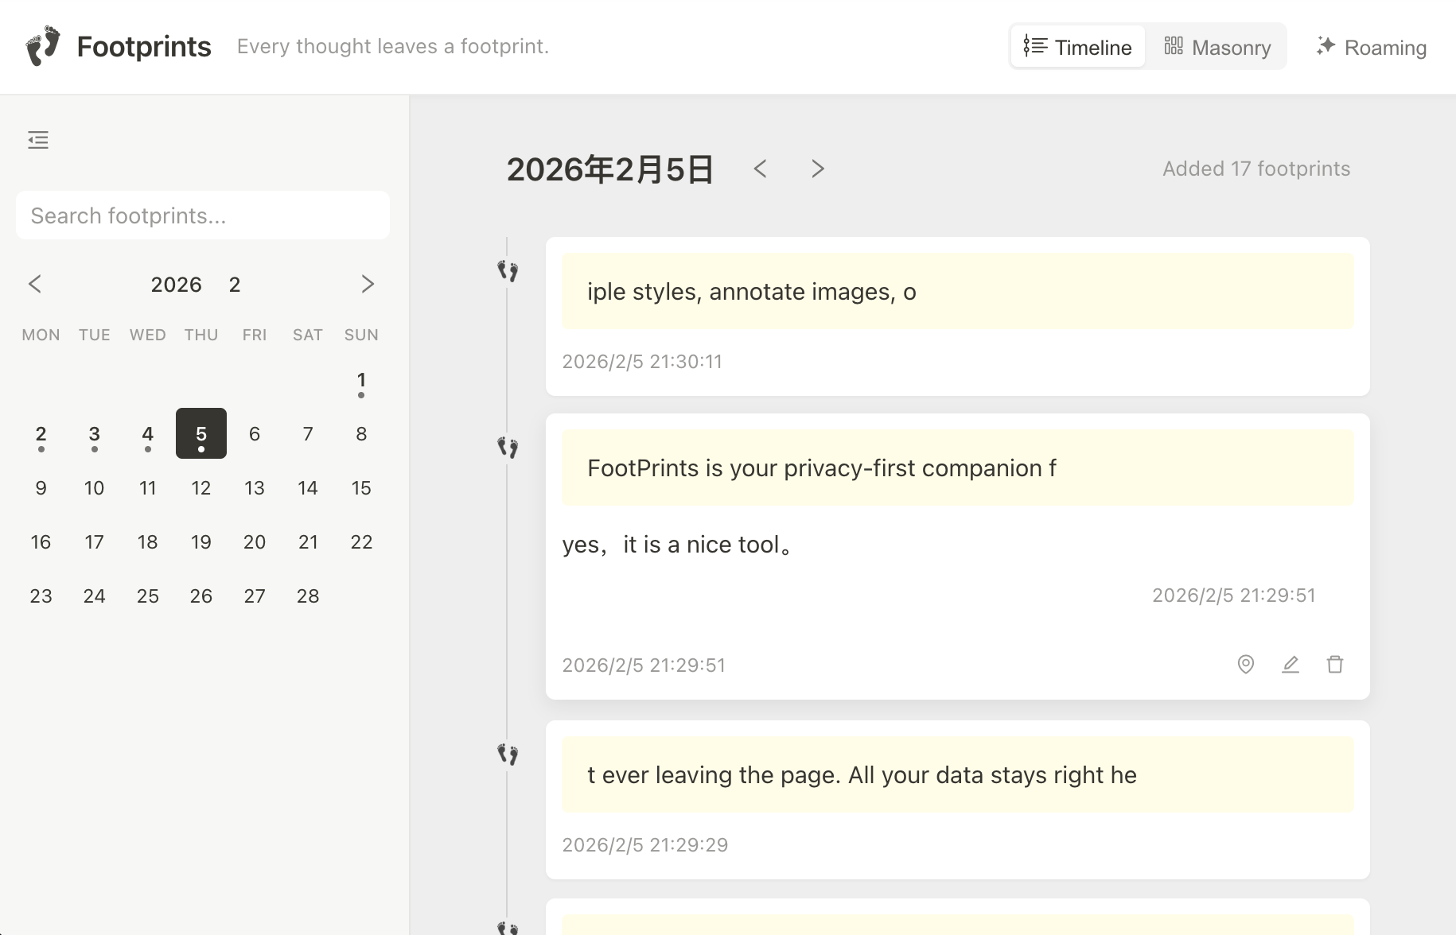Viewport: 1456px width, 935px height.
Task: Keep Timeline view selected
Action: pos(1076,47)
